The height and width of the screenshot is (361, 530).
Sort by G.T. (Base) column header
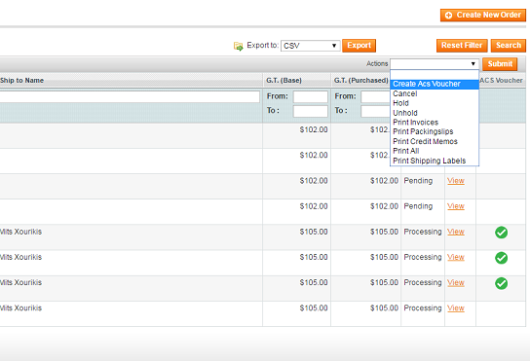click(284, 81)
